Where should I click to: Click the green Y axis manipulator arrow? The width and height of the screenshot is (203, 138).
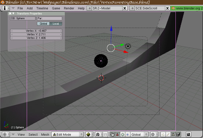[x=122, y=45]
